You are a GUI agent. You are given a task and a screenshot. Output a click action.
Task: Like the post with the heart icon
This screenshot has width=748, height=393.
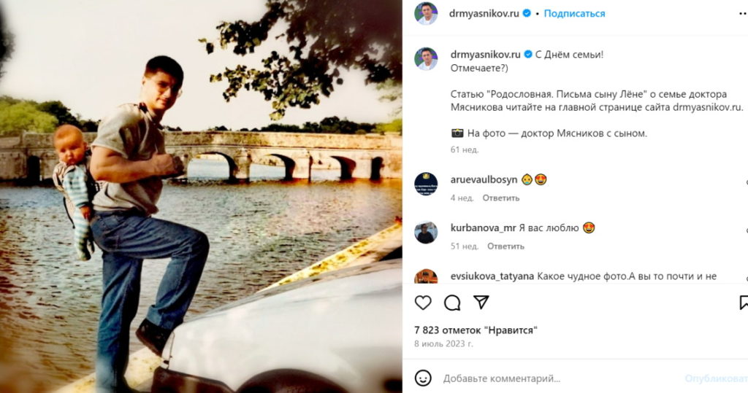tap(423, 303)
